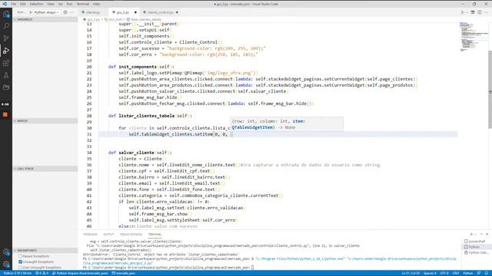
Task: Open the Python debug configuration dropdown
Action: pos(47,12)
